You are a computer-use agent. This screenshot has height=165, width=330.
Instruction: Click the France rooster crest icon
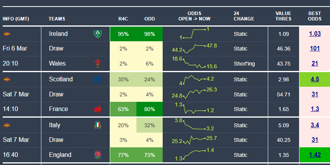(97, 109)
